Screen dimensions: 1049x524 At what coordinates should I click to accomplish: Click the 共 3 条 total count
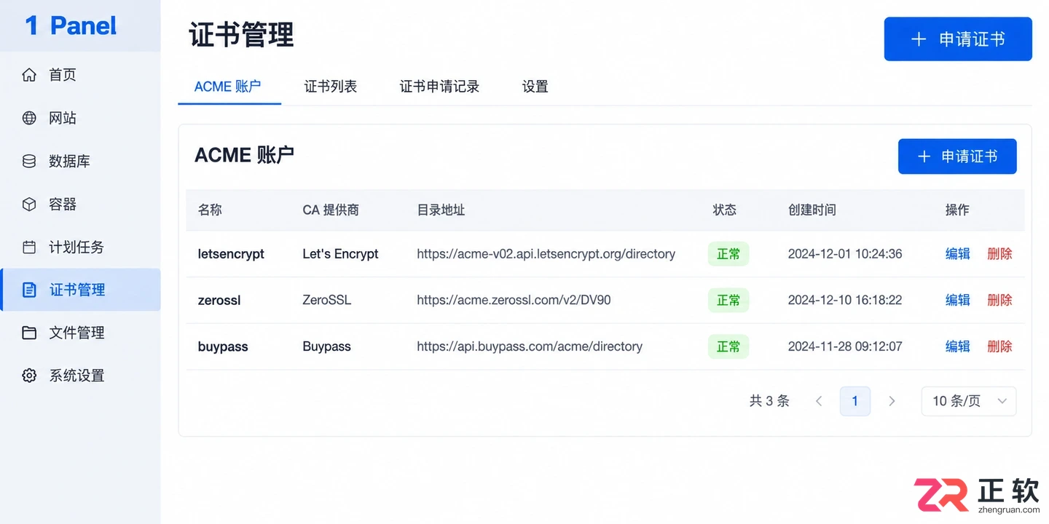coord(769,401)
